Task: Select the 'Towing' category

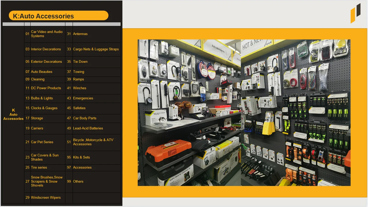Action: click(x=79, y=72)
